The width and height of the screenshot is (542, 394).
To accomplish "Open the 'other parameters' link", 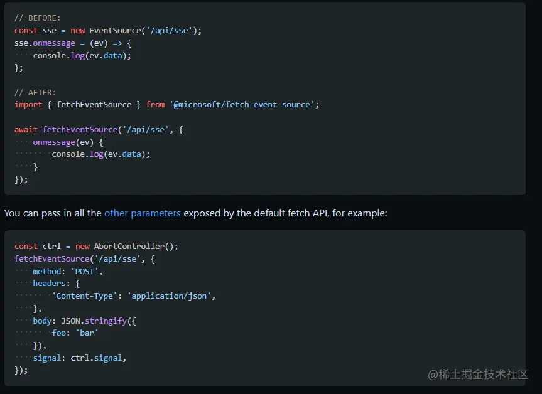I will coord(142,213).
